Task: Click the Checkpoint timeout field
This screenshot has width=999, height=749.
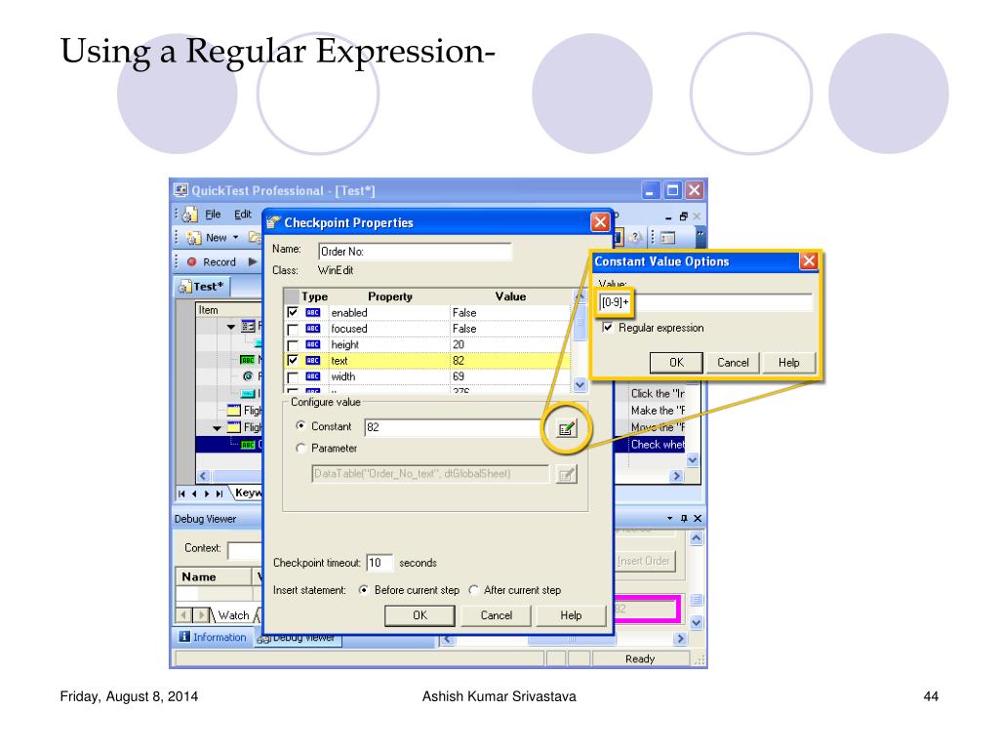Action: [380, 563]
